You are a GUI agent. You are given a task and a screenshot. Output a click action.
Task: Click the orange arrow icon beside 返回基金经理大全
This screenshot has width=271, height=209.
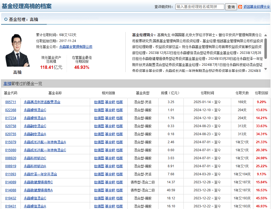[x=240, y=7]
